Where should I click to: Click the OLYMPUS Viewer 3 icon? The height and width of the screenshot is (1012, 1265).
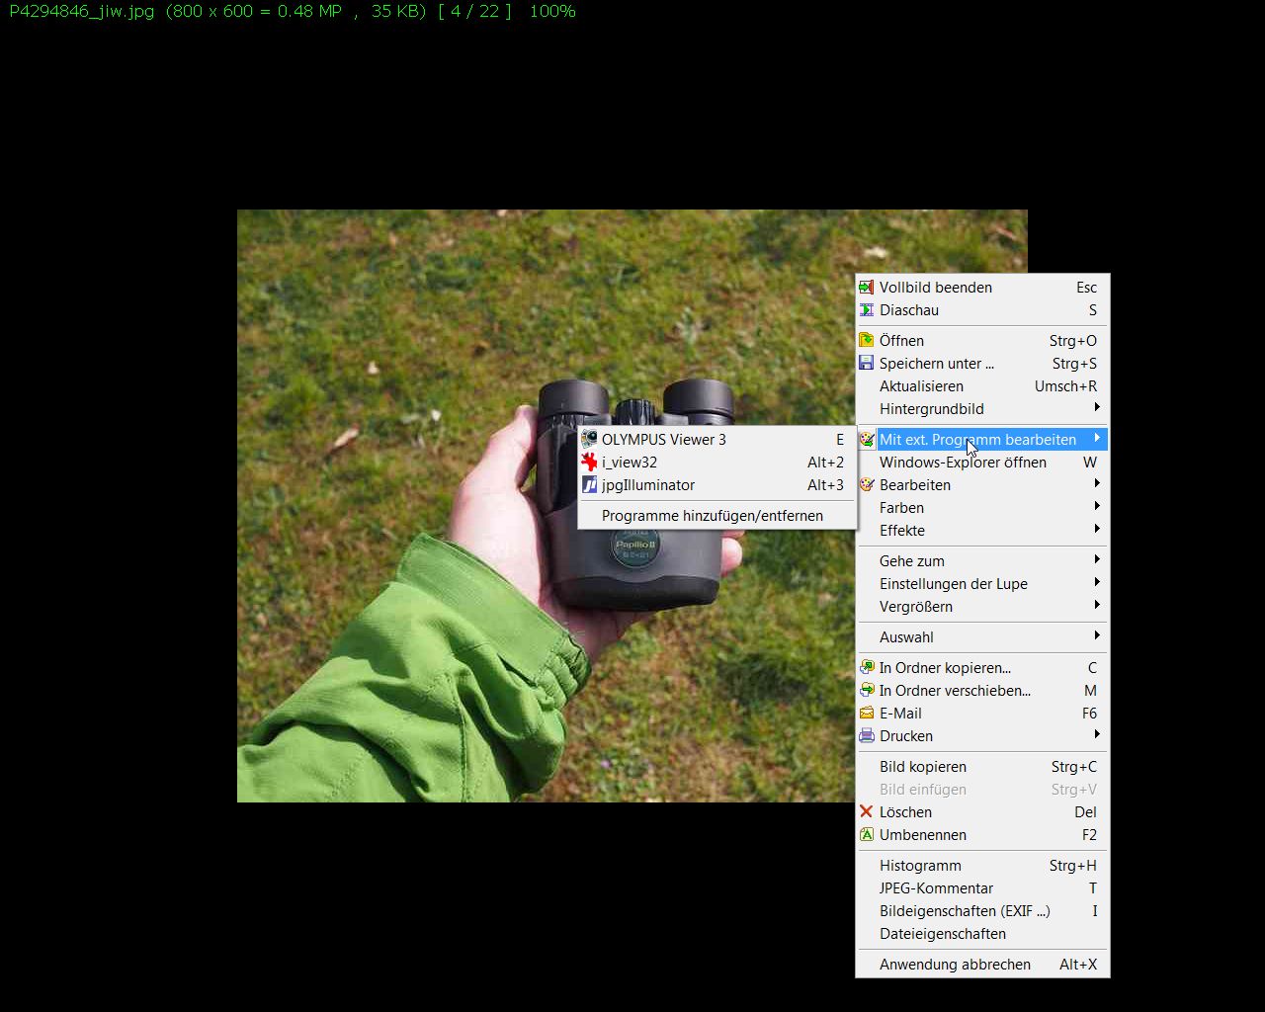[589, 440]
